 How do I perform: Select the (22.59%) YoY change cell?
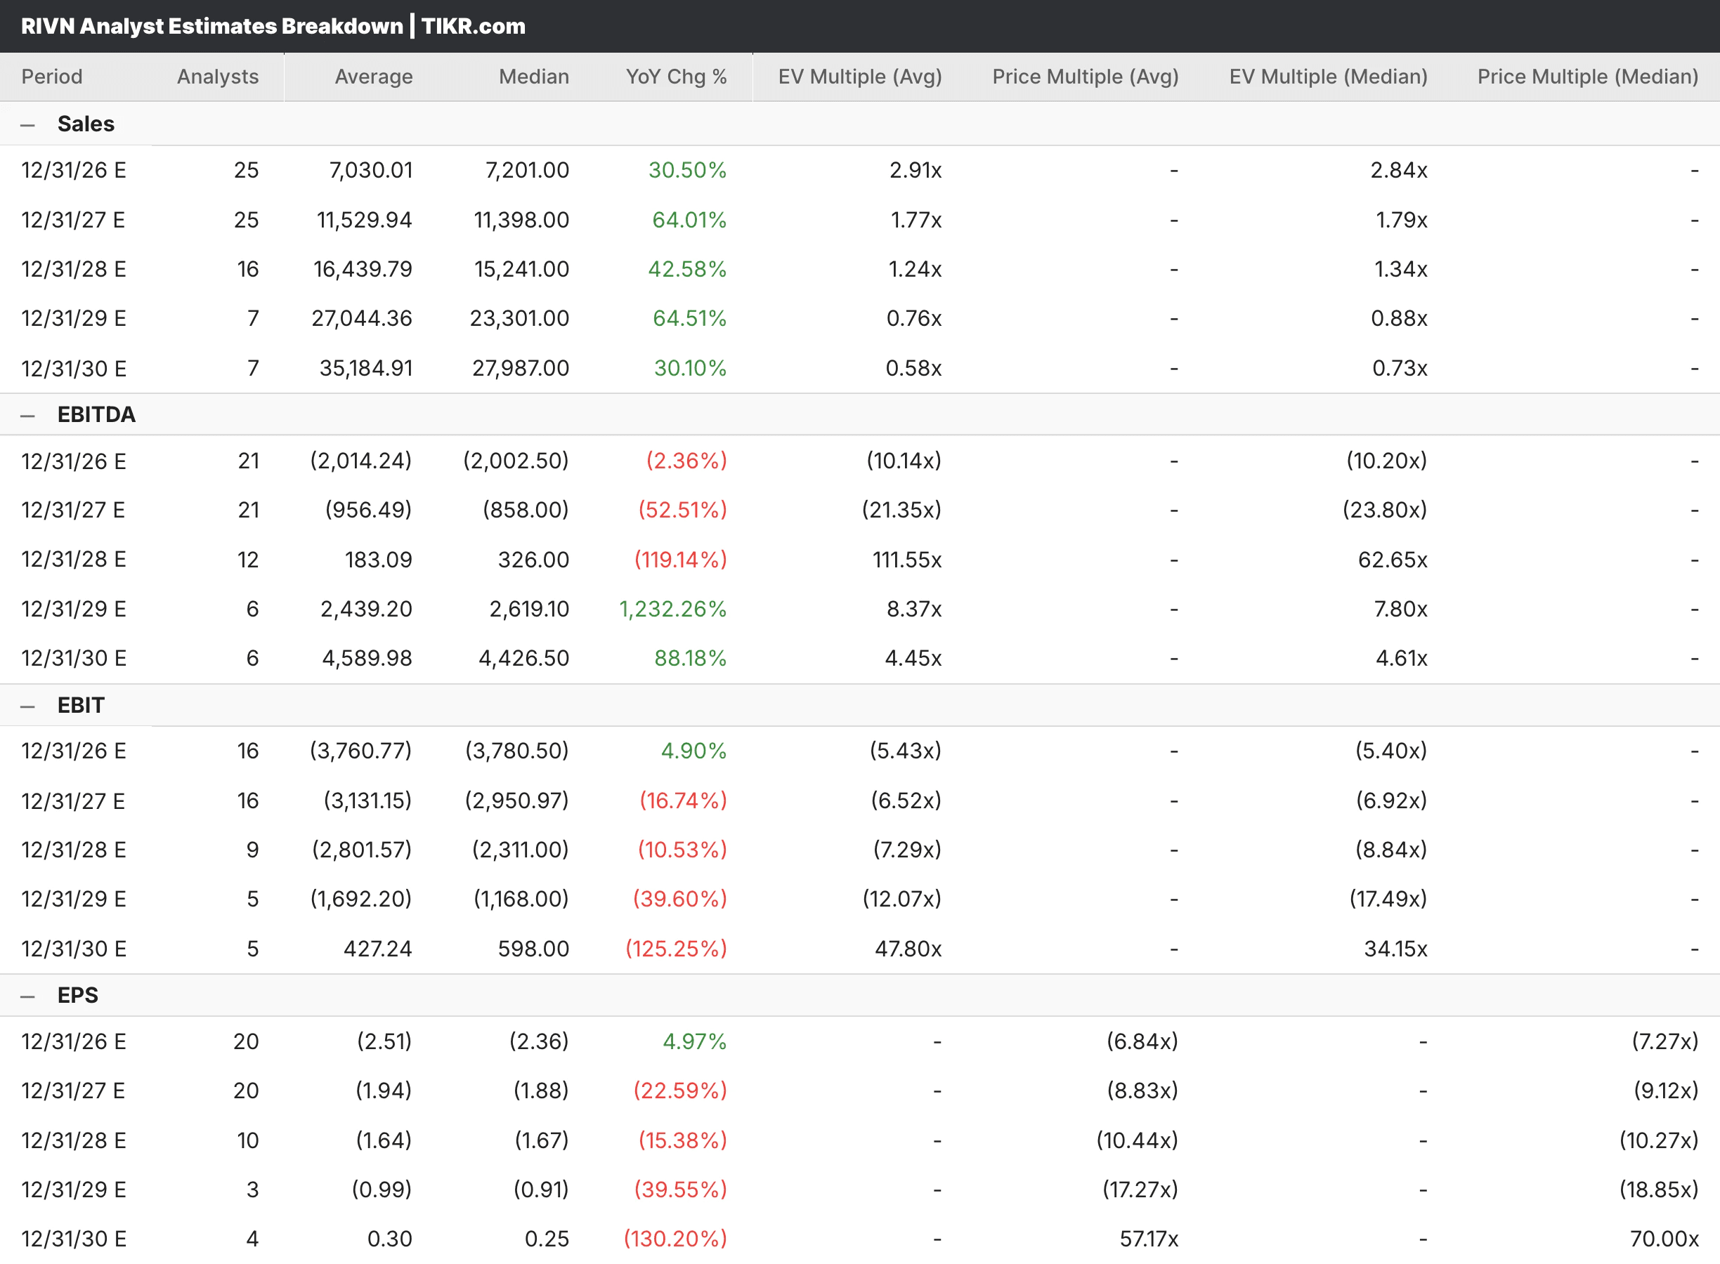click(x=681, y=1091)
